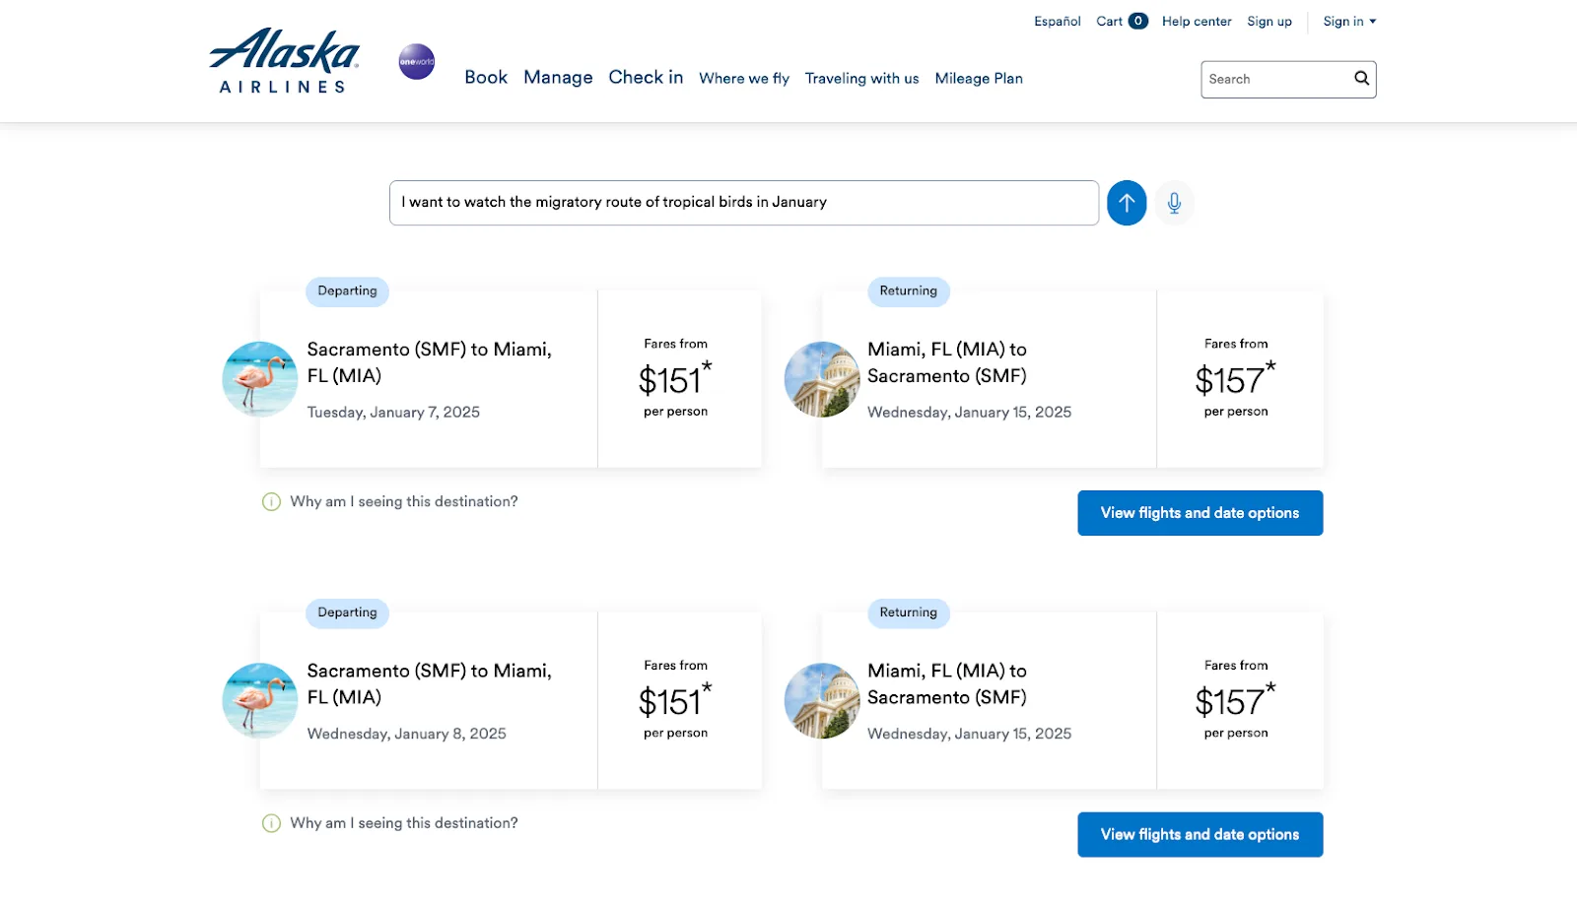Click second View flights and date options button

[x=1200, y=835]
